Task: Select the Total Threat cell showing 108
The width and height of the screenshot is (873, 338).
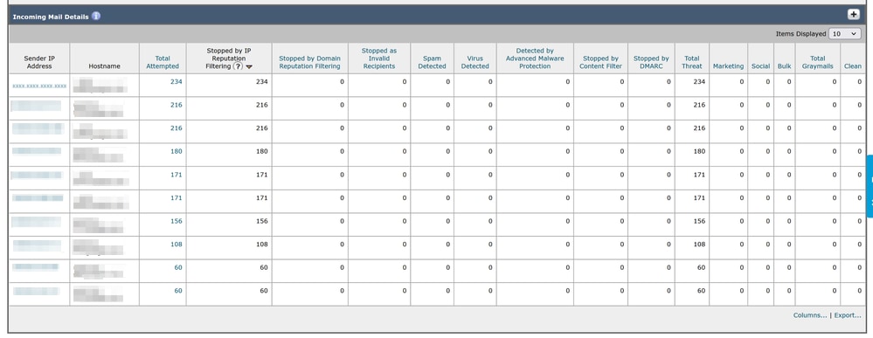Action: (x=691, y=248)
